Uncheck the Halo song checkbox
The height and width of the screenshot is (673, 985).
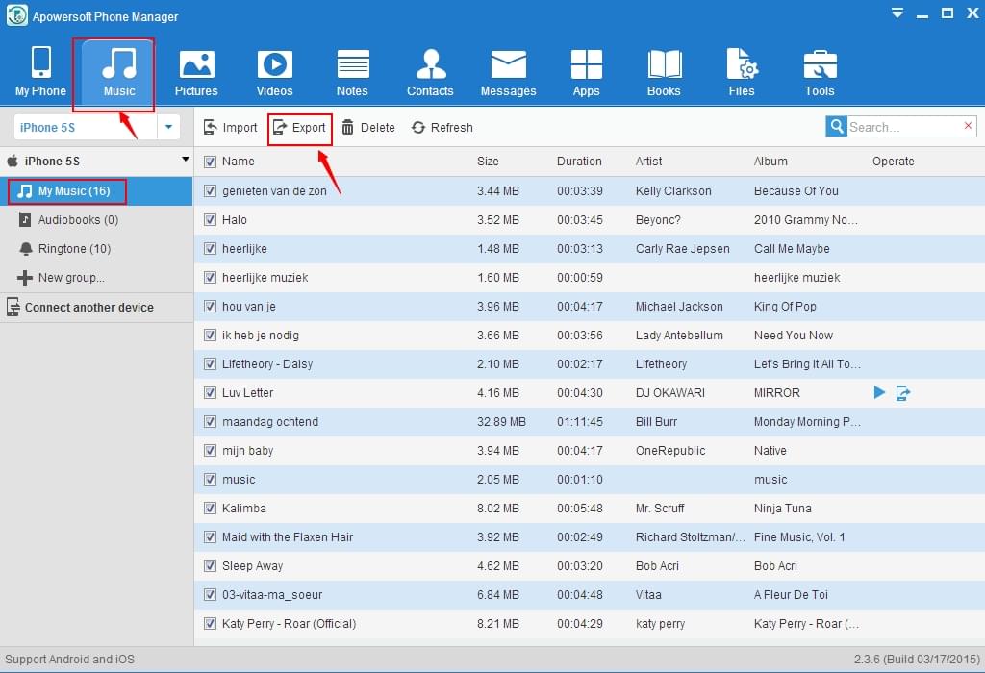point(211,220)
